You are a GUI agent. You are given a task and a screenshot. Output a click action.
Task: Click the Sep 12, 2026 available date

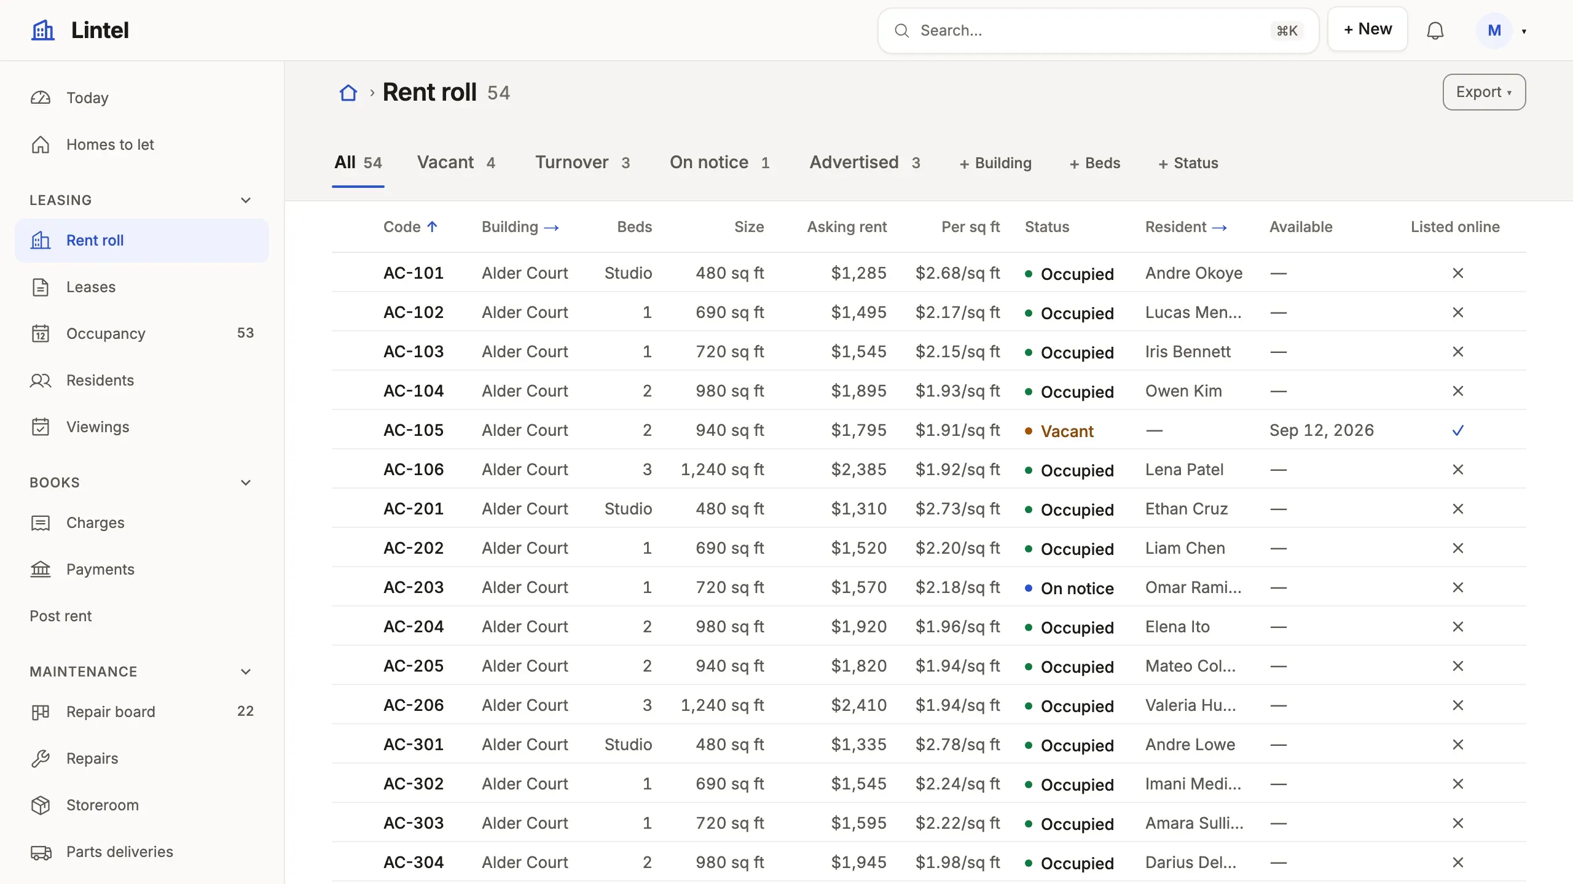(x=1322, y=430)
